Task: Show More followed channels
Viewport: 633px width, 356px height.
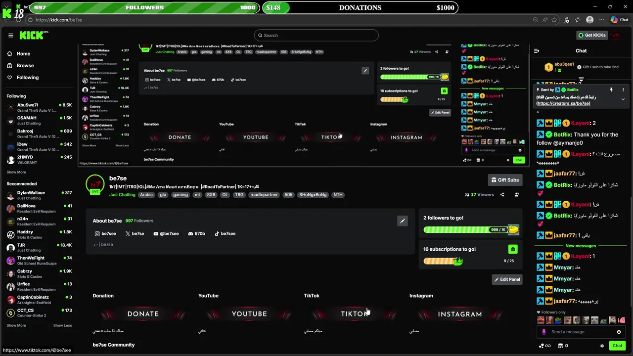Action: click(16, 172)
